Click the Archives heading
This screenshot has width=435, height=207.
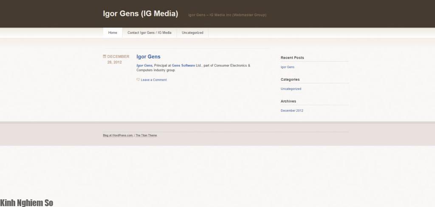coord(288,101)
